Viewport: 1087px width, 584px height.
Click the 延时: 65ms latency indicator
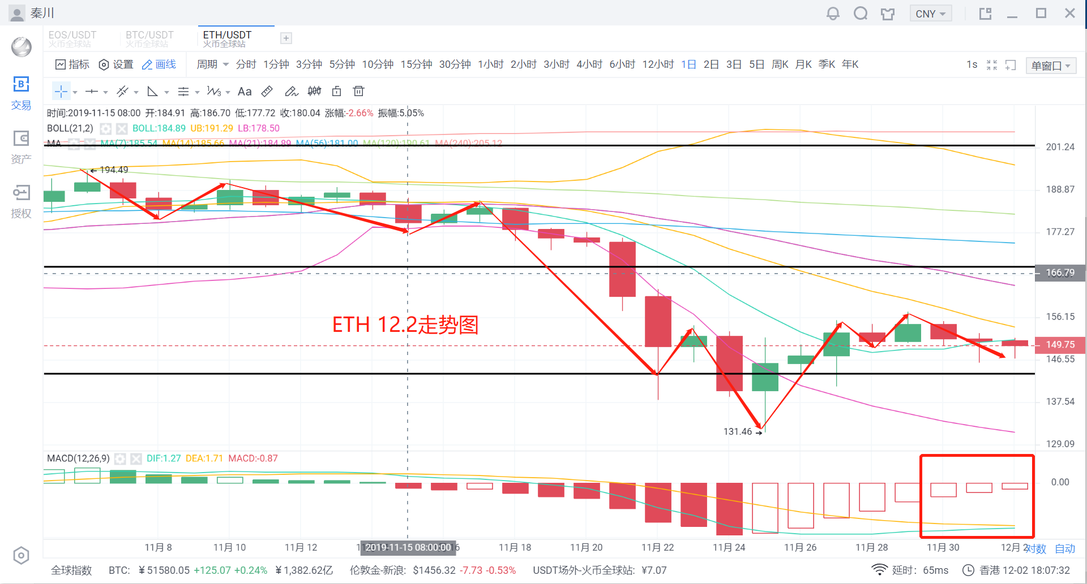[x=910, y=570]
